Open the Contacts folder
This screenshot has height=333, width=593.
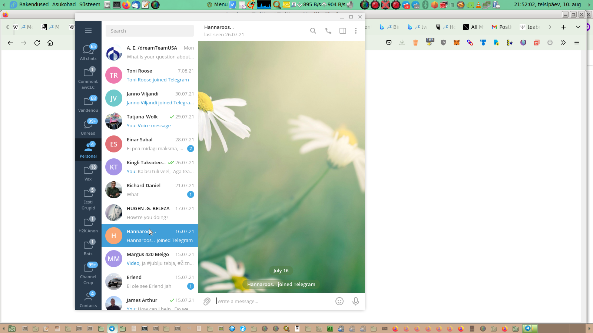point(88,299)
